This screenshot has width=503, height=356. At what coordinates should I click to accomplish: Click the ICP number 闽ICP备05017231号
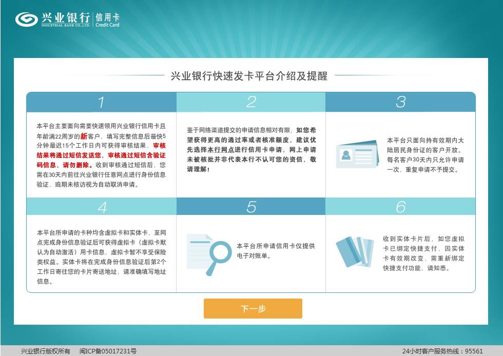coord(108,351)
